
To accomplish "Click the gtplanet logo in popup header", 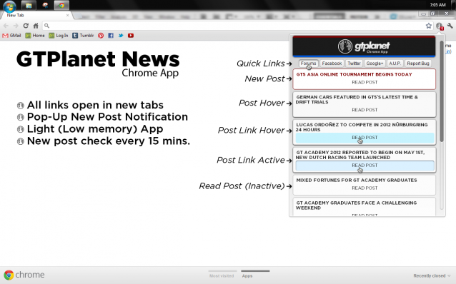I will coord(364,46).
